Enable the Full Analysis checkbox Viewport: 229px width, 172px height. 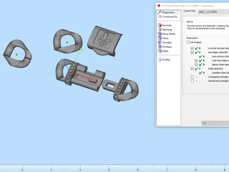point(188,42)
